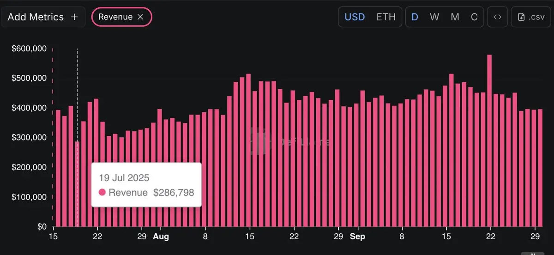Select cumulative view C

point(474,17)
